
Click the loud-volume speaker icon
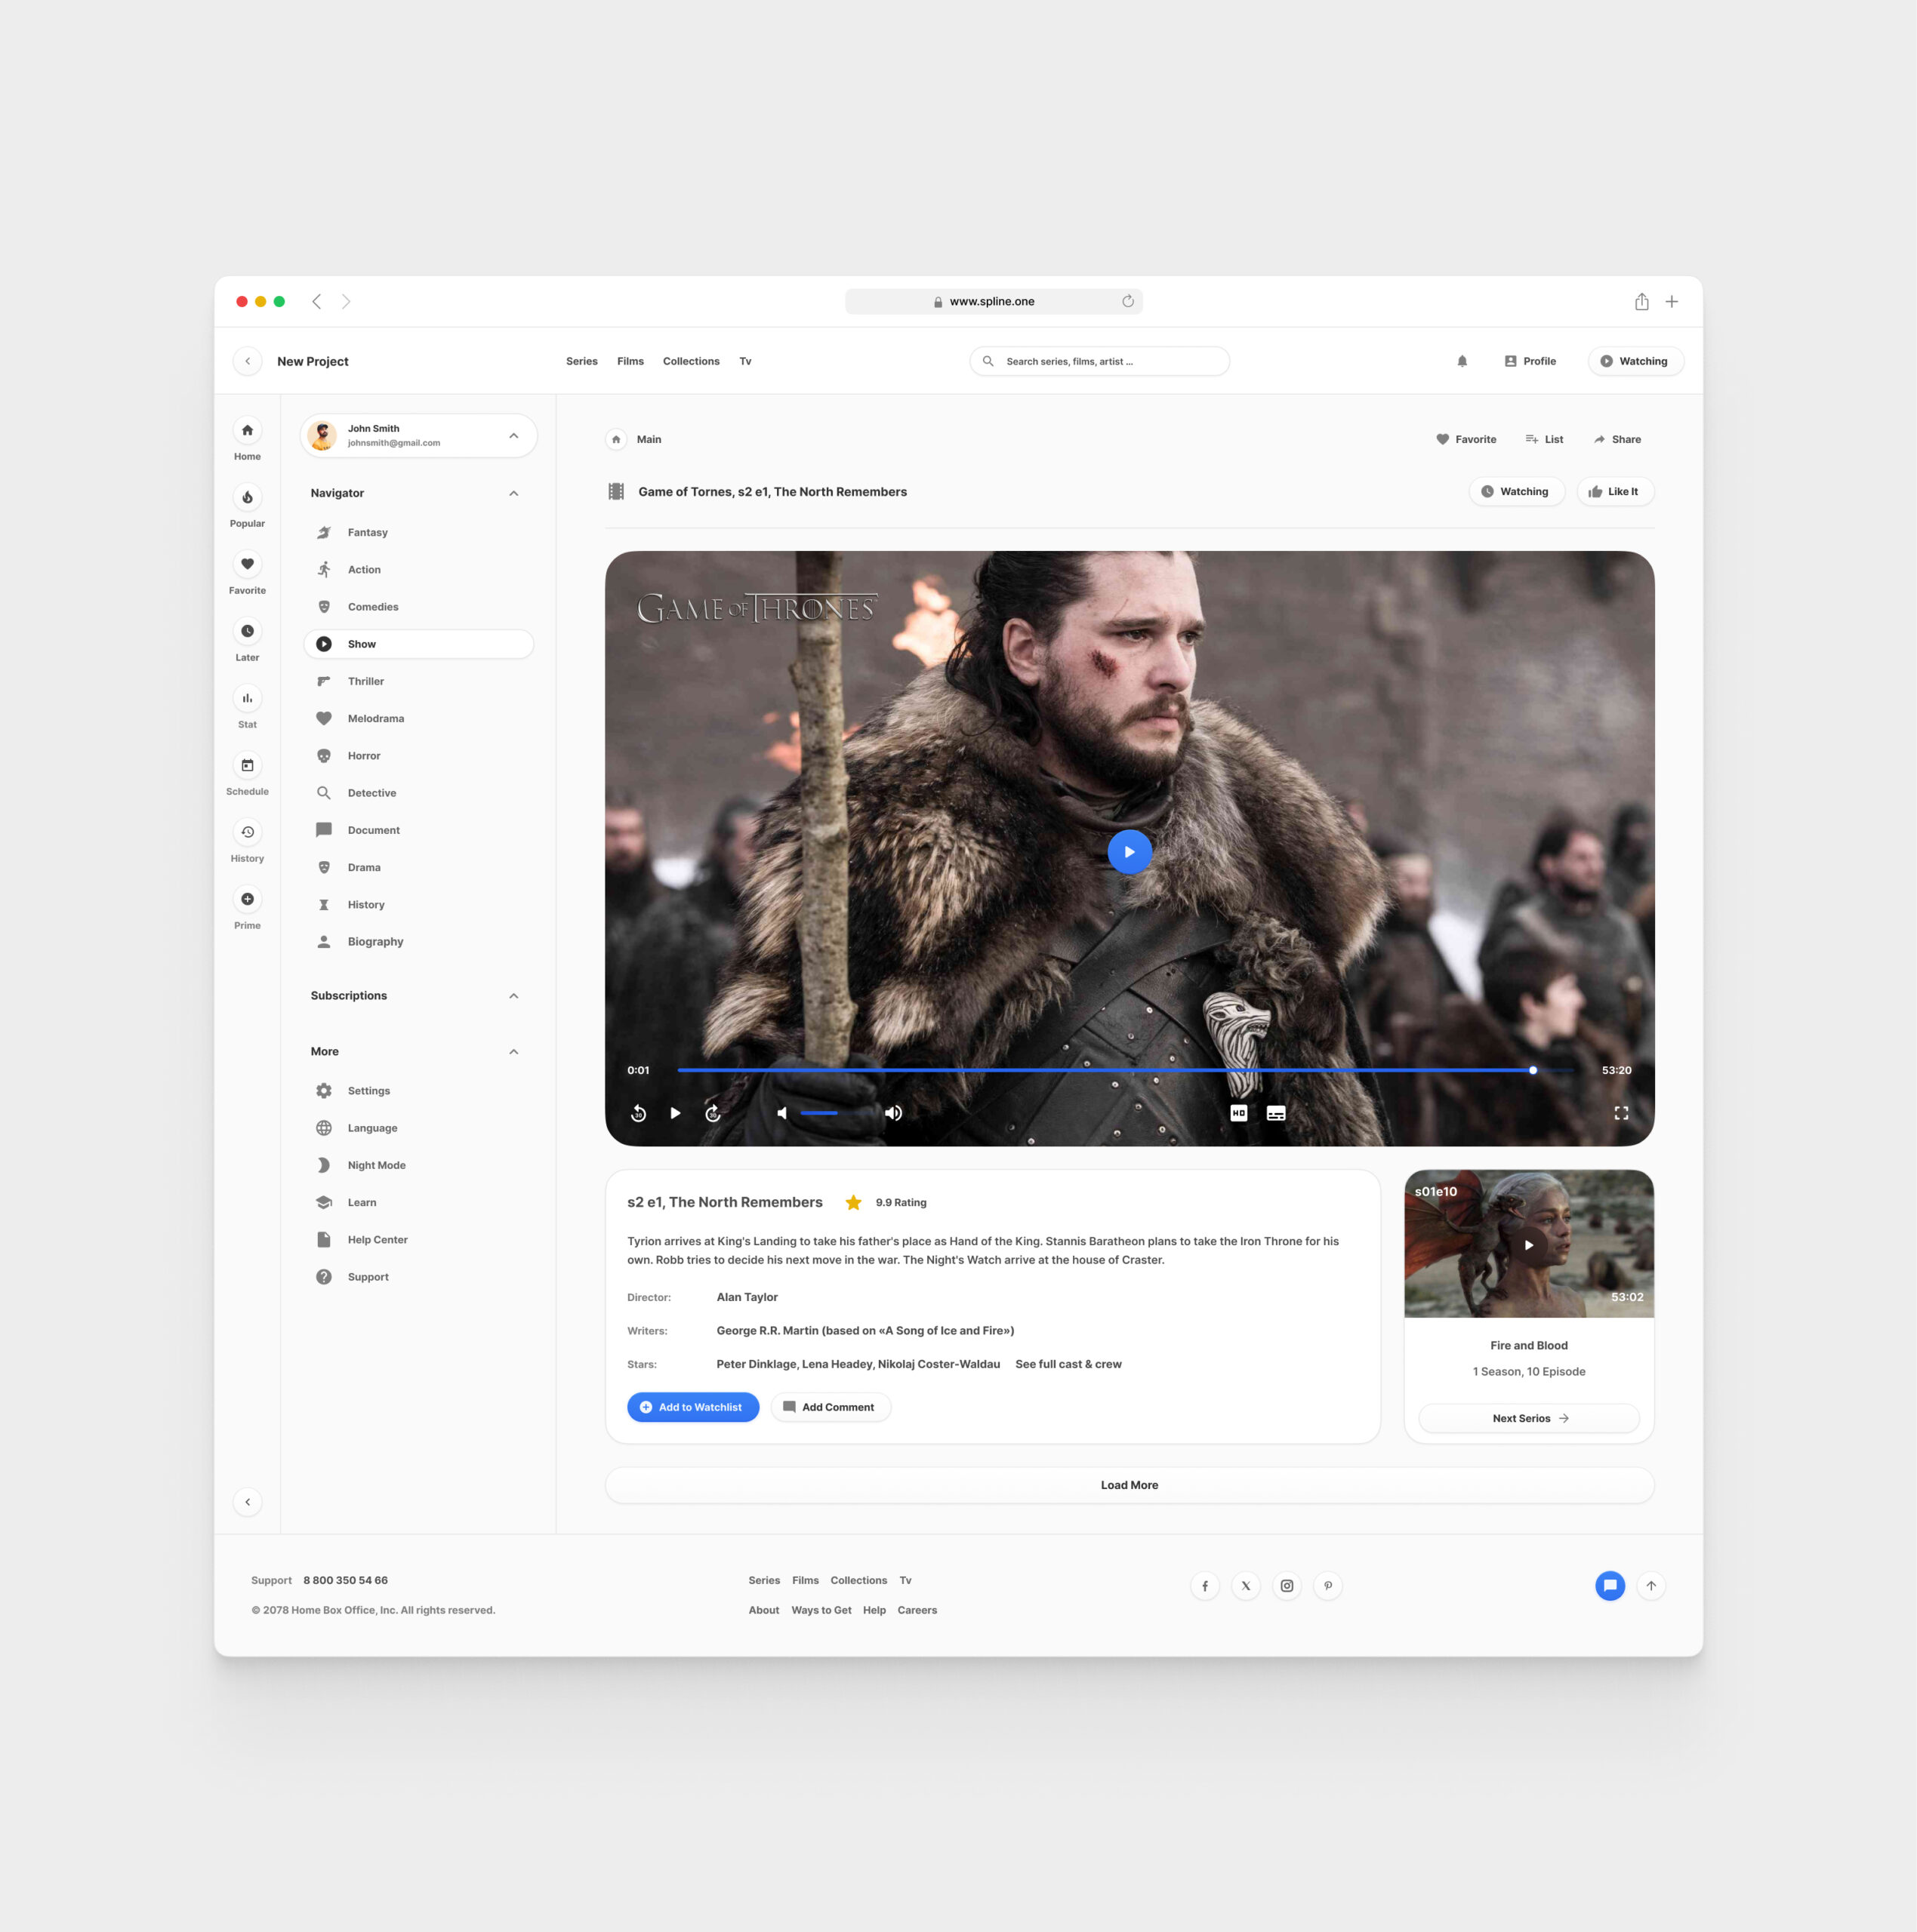point(893,1113)
